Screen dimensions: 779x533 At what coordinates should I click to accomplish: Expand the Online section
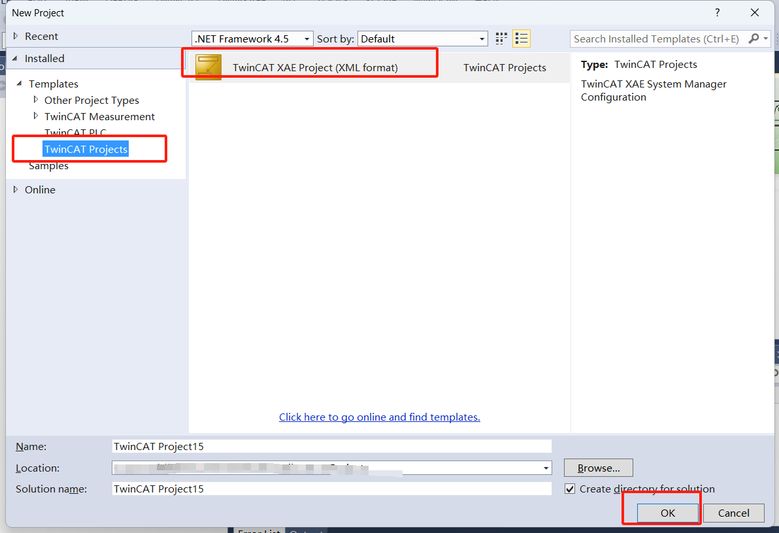pos(16,189)
